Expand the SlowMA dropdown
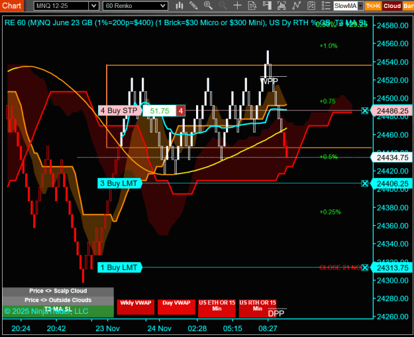Screen dimensions: 414x337 [x=360, y=6]
